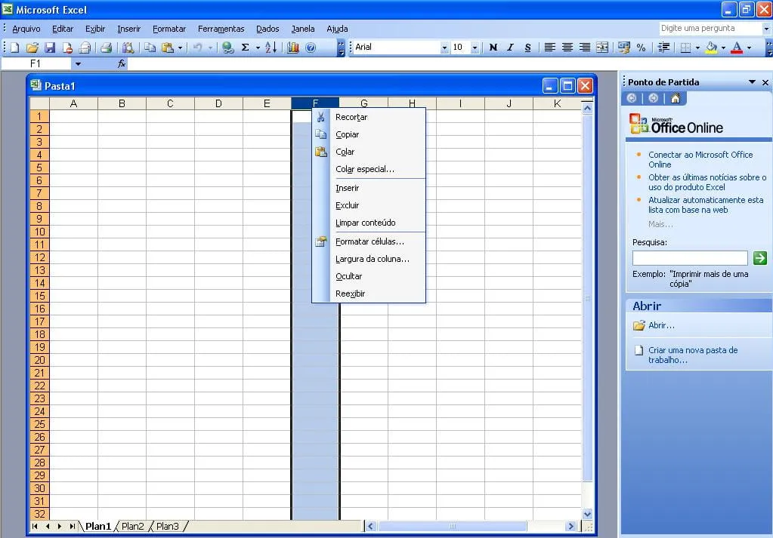Viewport: 773px width, 538px height.
Task: Apply Percent style from toolbar
Action: coord(641,48)
